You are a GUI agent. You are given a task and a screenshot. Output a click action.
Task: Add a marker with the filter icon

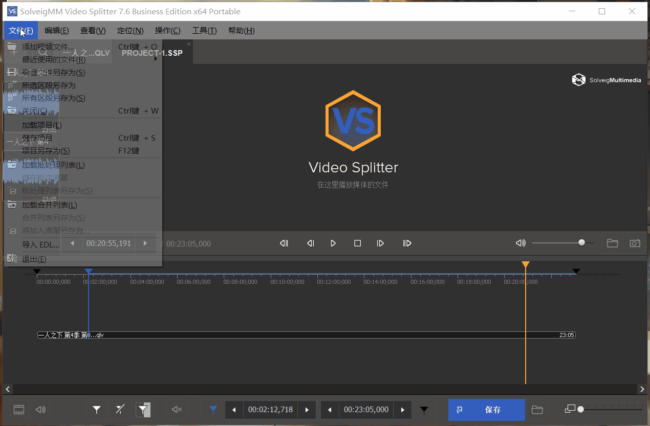click(x=96, y=410)
